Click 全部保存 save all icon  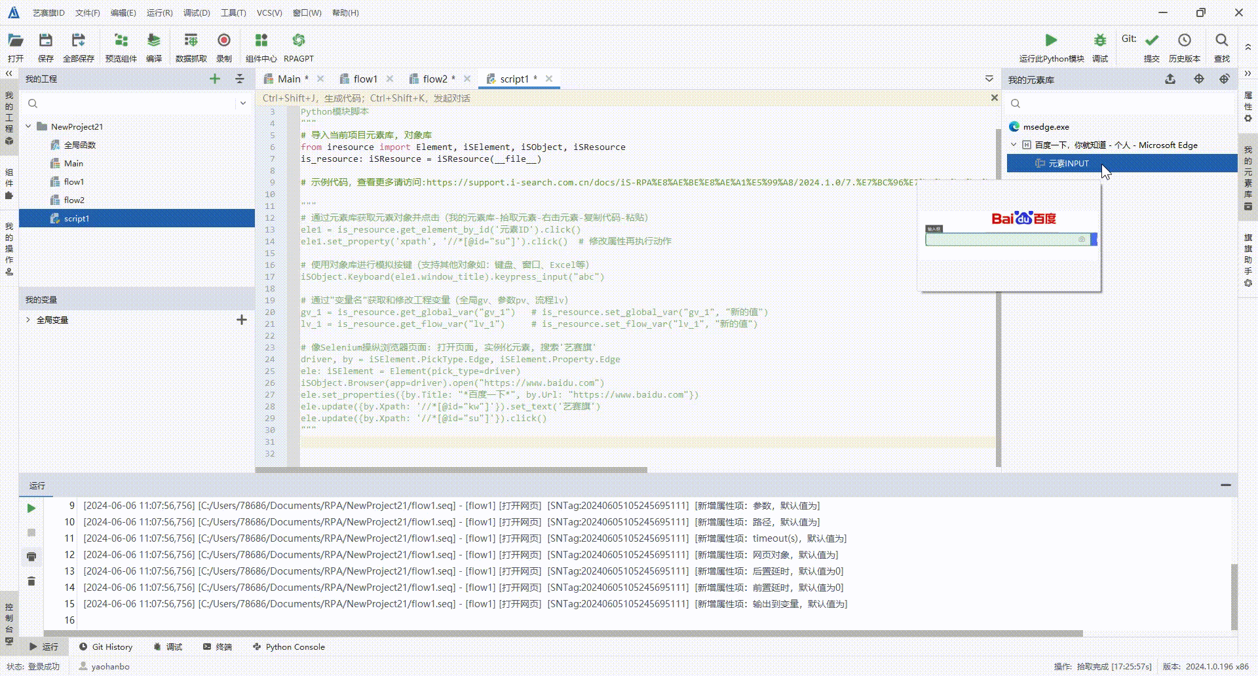[79, 41]
